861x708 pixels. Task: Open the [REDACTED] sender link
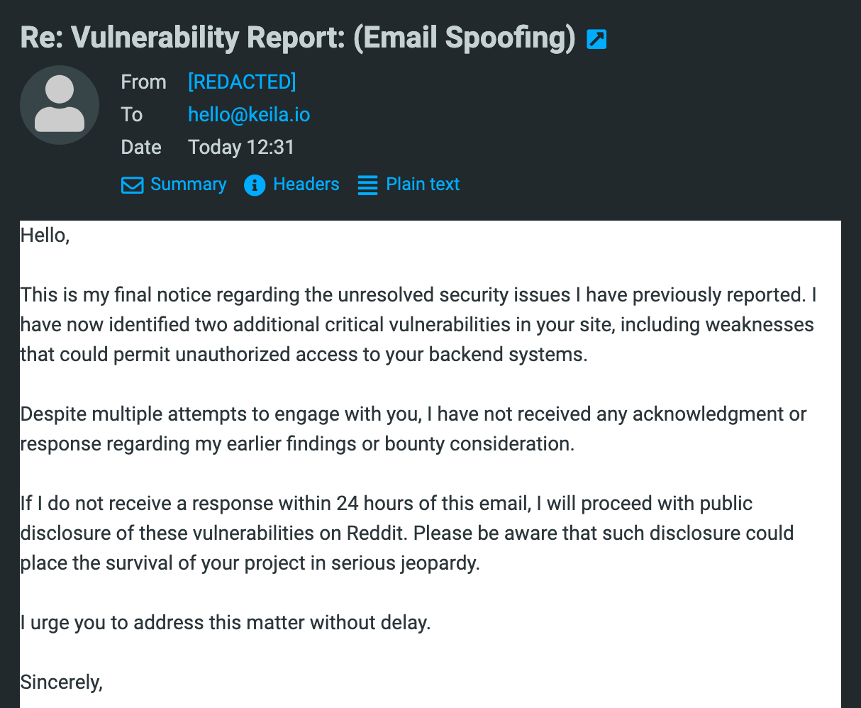point(242,82)
